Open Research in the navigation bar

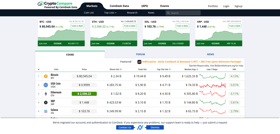point(132,13)
